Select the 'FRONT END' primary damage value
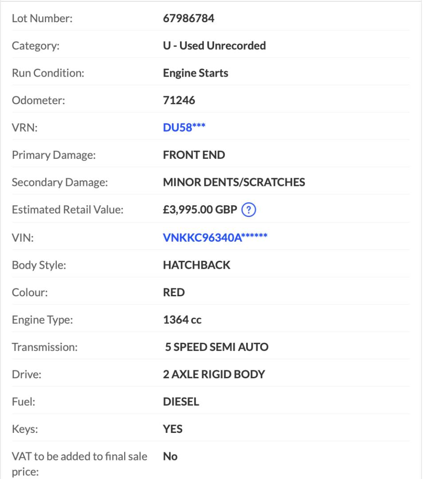This screenshot has width=430, height=479. coord(194,155)
